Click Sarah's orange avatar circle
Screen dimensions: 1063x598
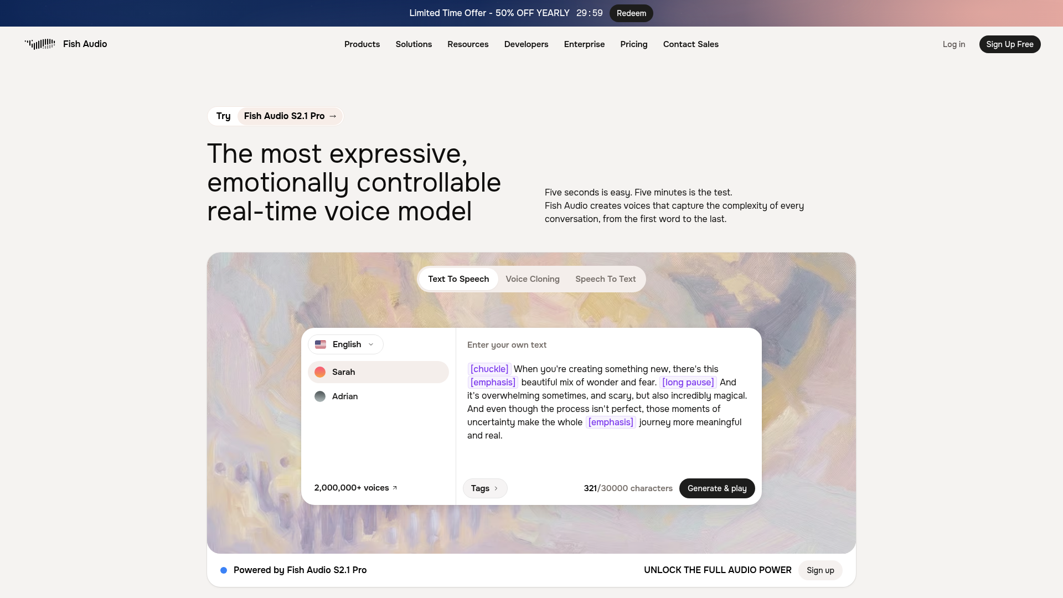pyautogui.click(x=320, y=372)
